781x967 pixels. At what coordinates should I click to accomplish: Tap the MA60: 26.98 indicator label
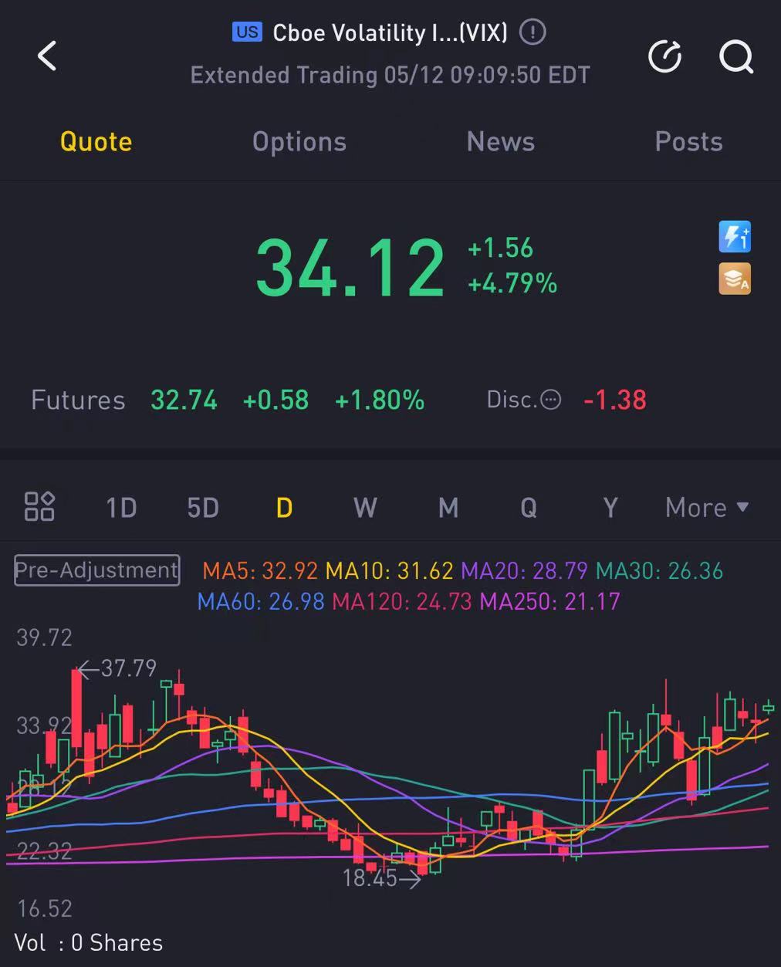click(x=261, y=601)
